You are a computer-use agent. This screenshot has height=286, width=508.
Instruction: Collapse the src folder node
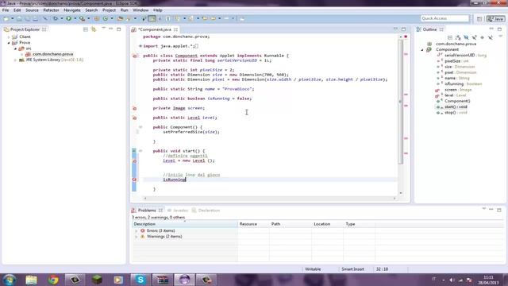point(15,48)
